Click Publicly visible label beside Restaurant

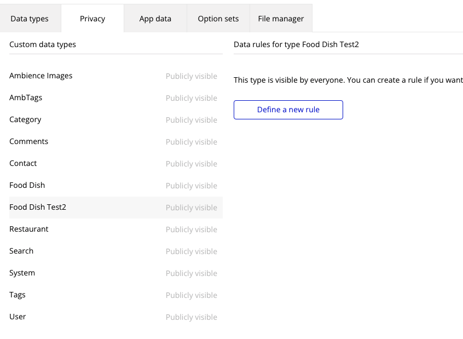[x=192, y=229]
